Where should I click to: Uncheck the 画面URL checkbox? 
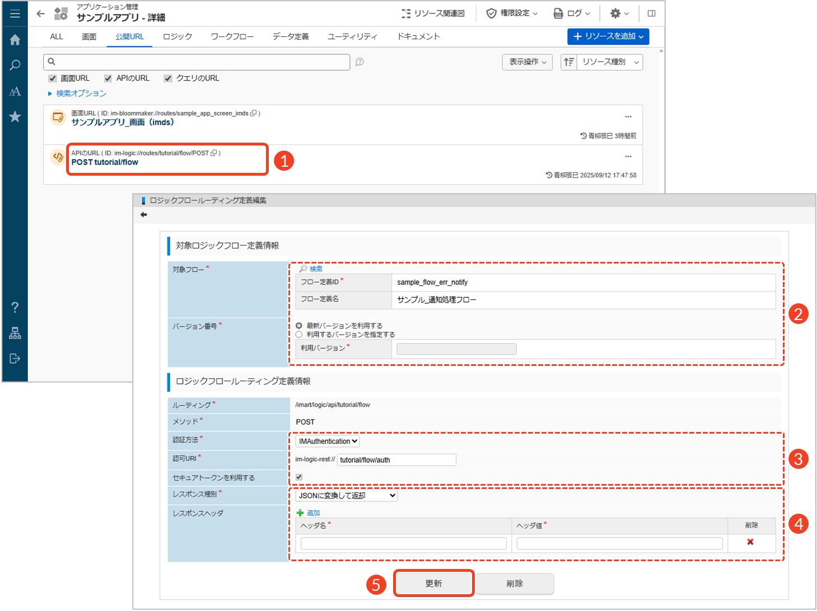click(x=53, y=78)
